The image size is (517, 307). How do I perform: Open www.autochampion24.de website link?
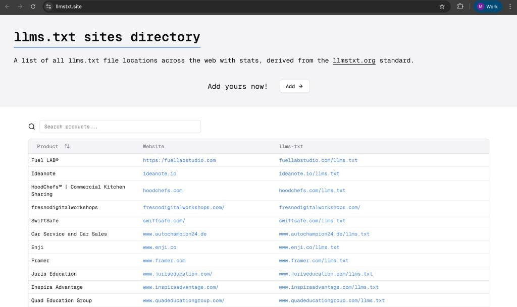[175, 234]
